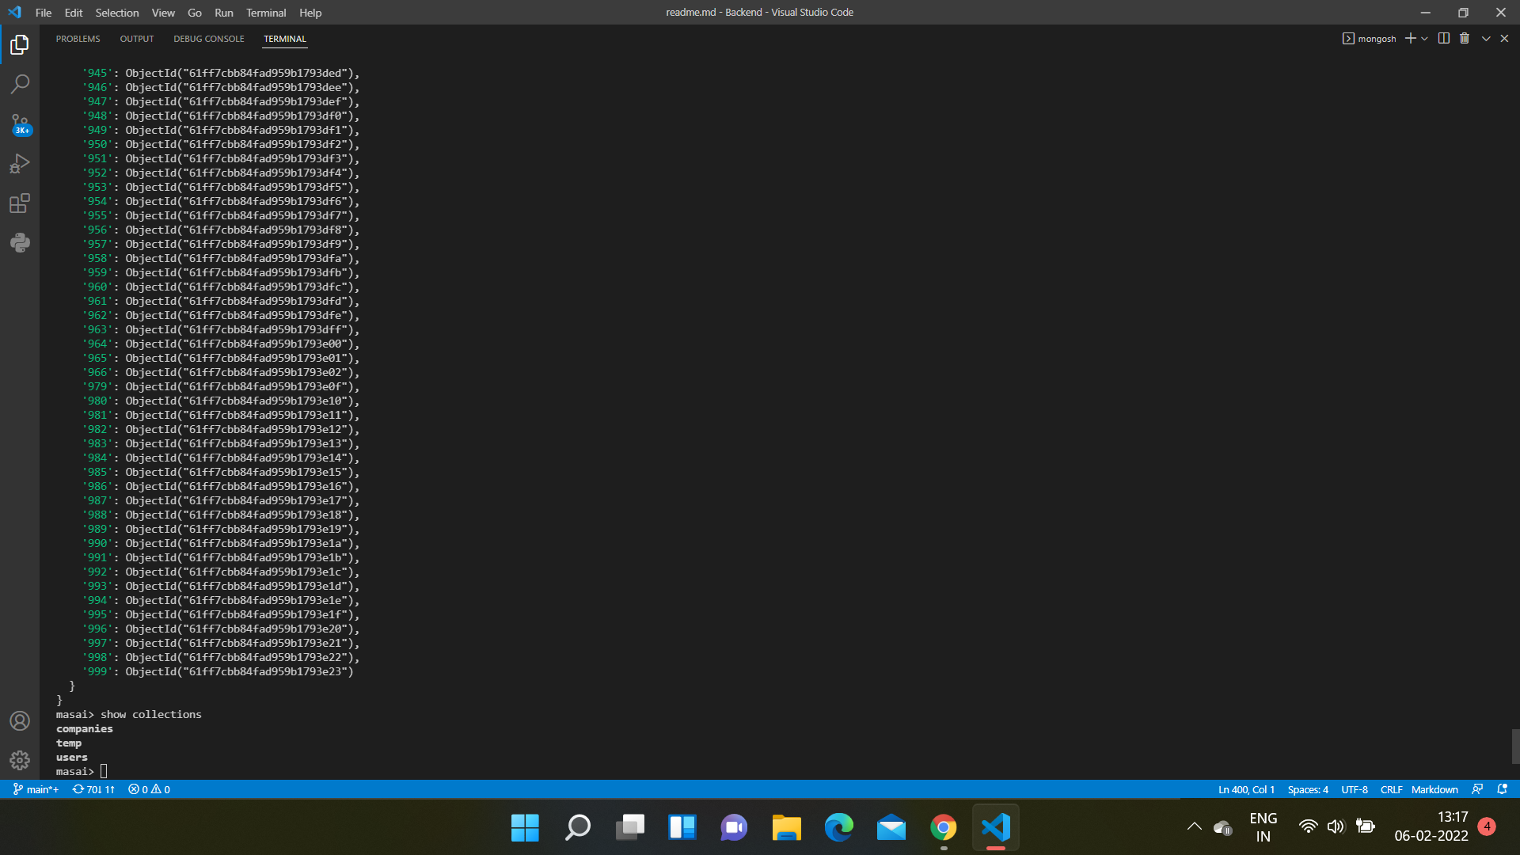
Task: Open the Search sidebar icon
Action: coord(19,84)
